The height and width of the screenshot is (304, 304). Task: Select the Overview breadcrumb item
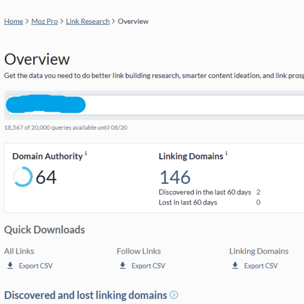click(x=133, y=21)
